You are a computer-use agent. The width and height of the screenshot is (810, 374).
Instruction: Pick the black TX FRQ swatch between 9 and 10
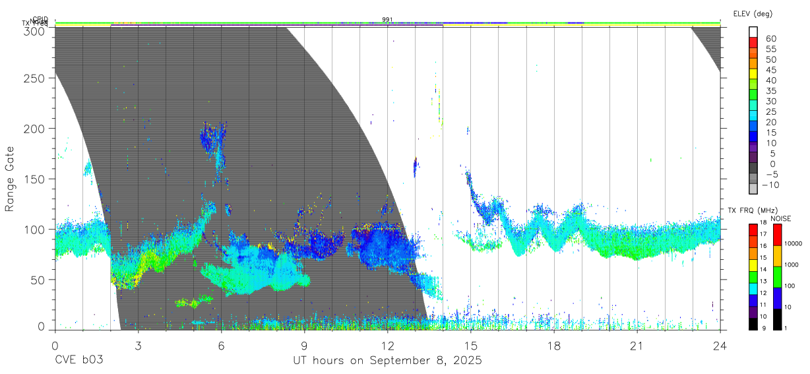[753, 324]
